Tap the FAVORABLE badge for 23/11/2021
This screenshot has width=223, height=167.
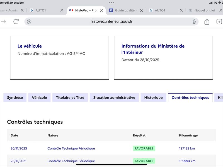pyautogui.click(x=144, y=161)
